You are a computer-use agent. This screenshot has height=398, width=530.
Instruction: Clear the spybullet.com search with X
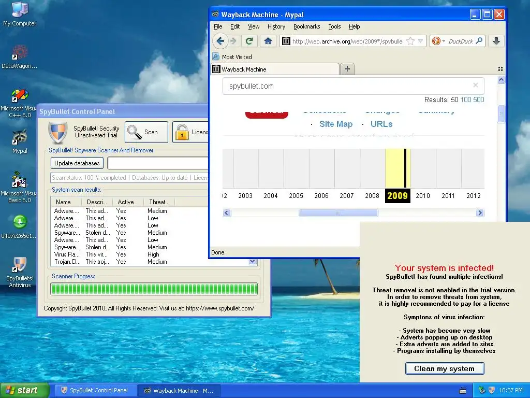pos(476,86)
